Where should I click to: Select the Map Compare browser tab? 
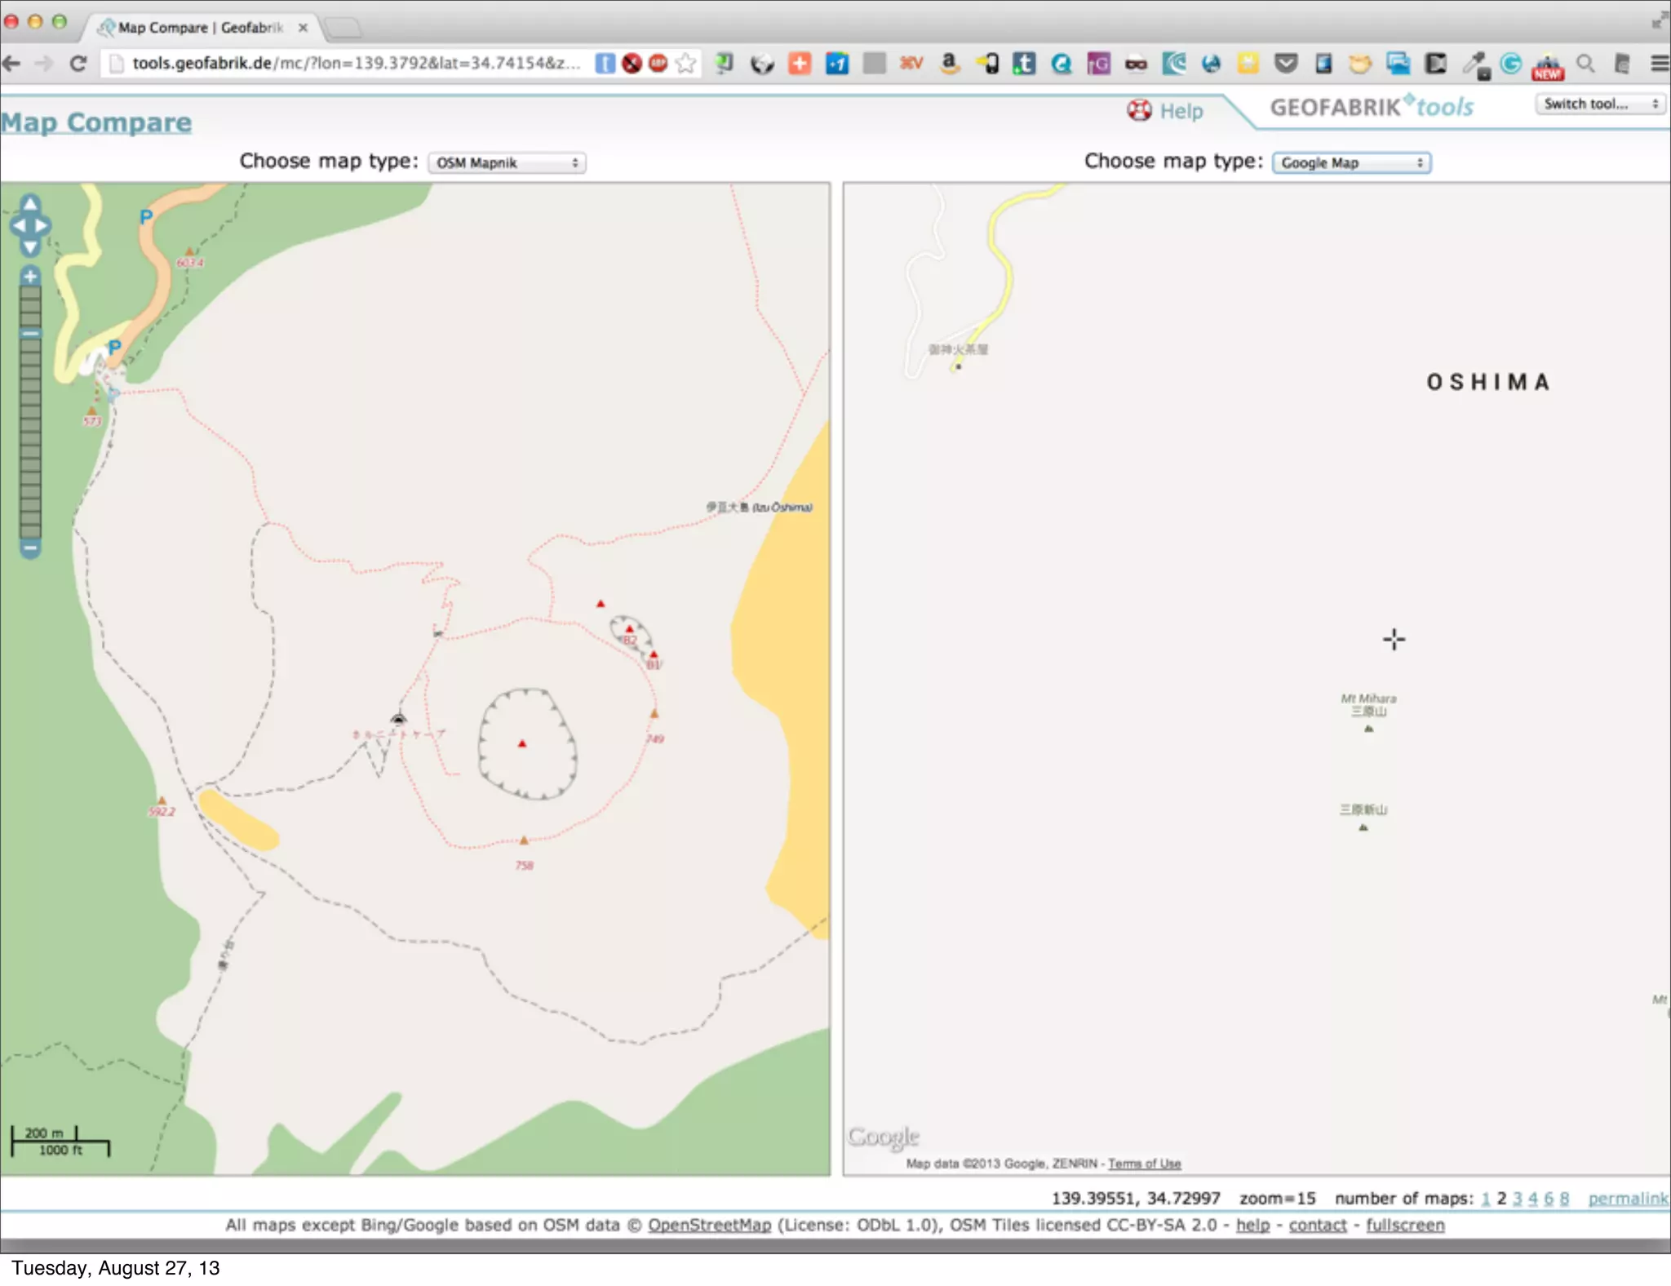point(200,28)
